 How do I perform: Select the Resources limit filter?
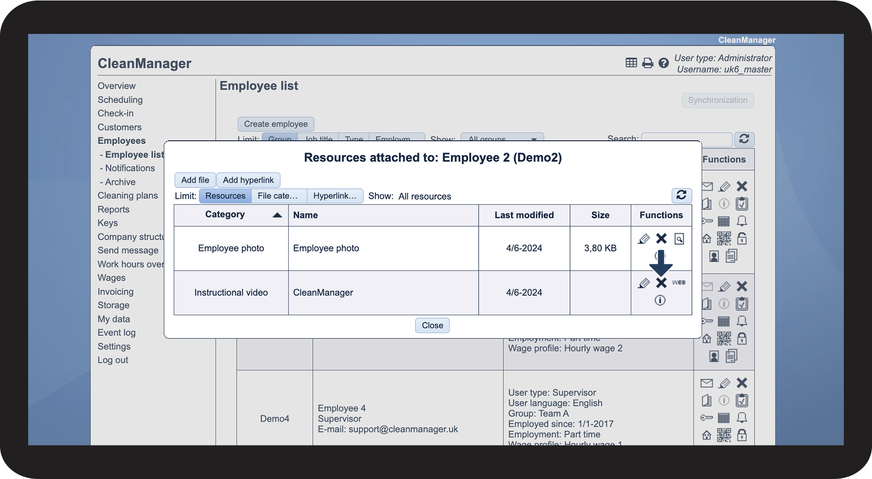click(x=225, y=196)
